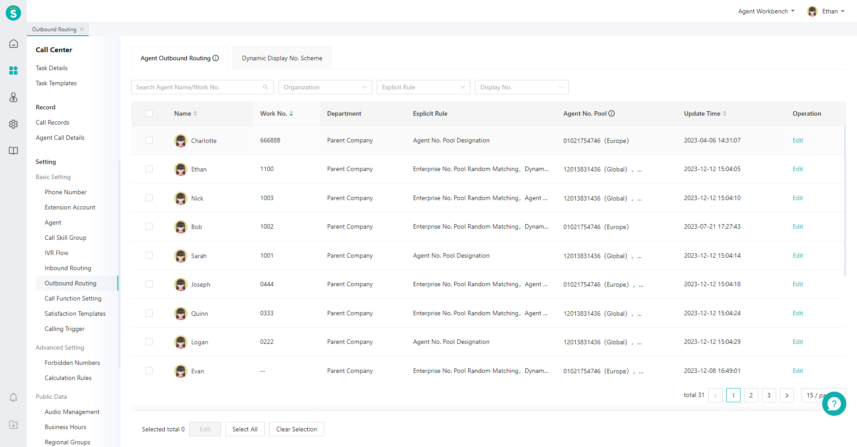The height and width of the screenshot is (447, 857).
Task: Tick the checkbox for Nick's row
Action: click(x=149, y=198)
